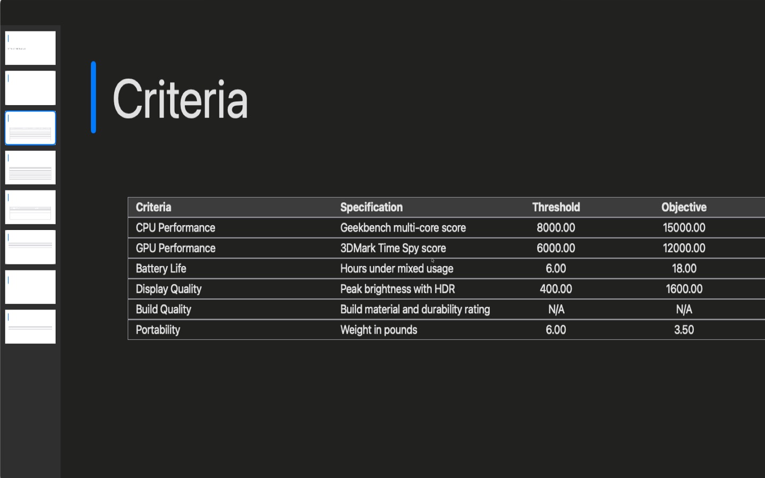Click the Portability specification Weight in pounds
Screen dimensions: 765x478
378,329
